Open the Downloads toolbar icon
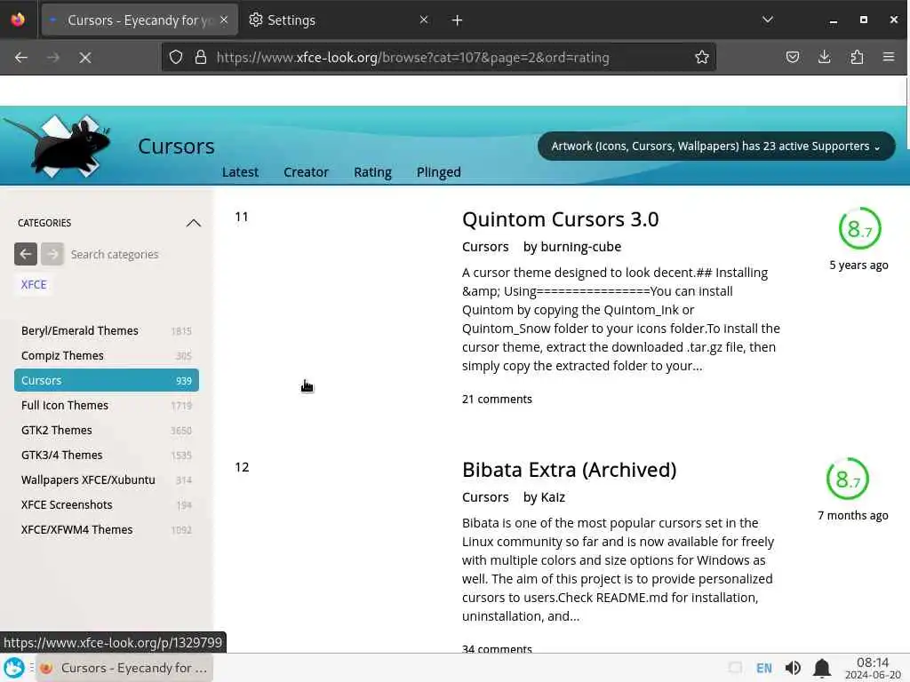The image size is (910, 682). (824, 57)
